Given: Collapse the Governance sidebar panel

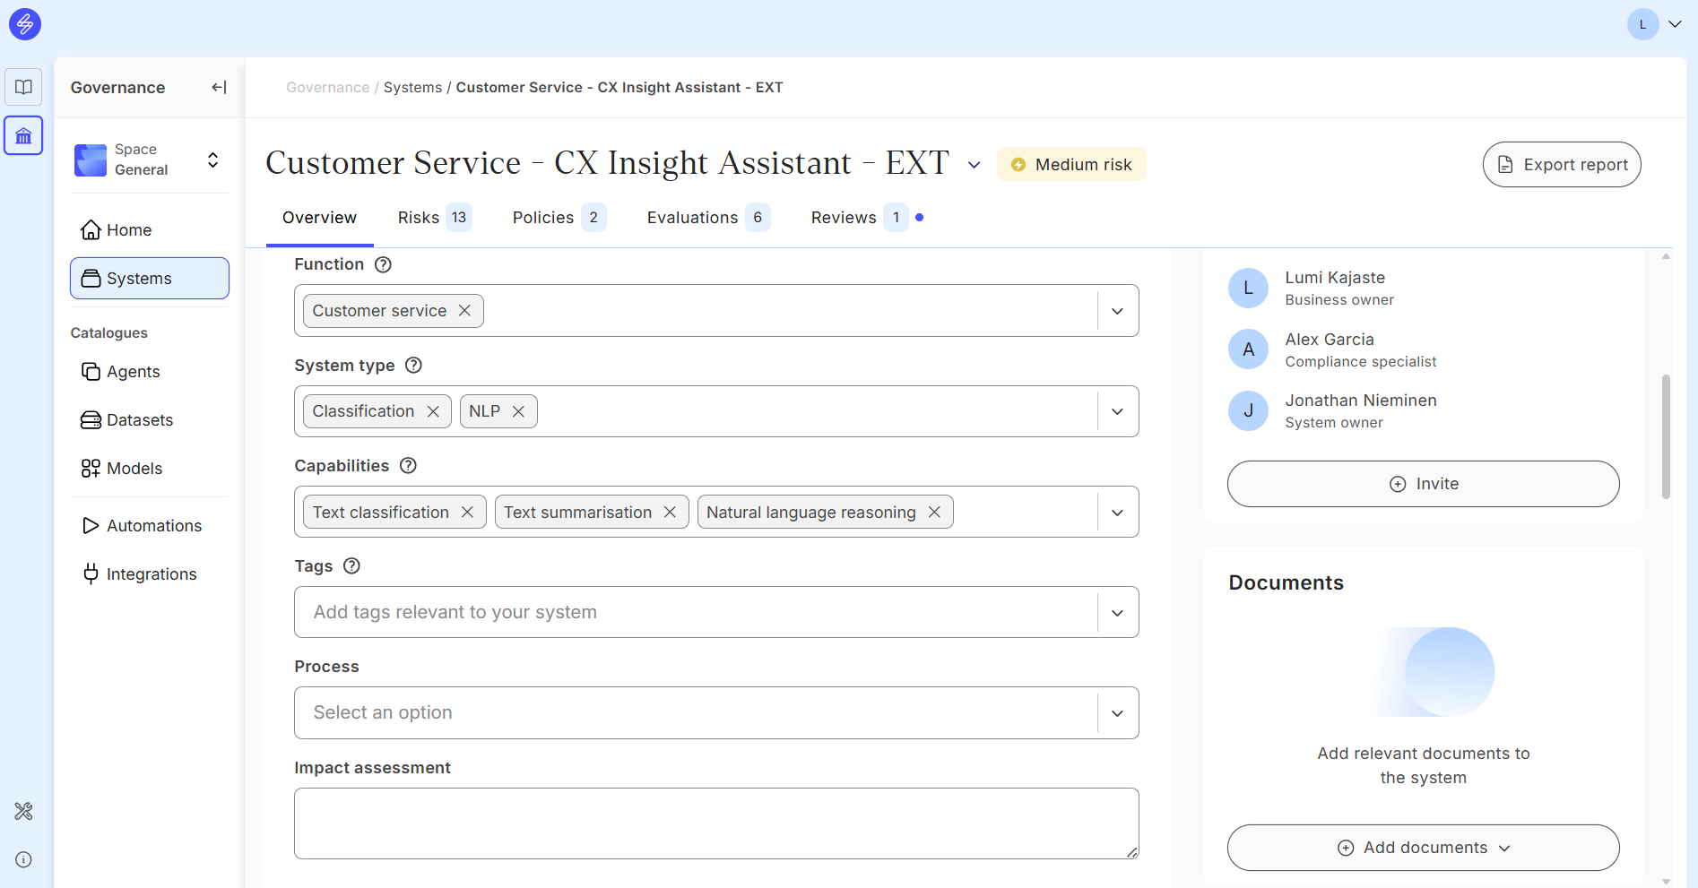Looking at the screenshot, I should pyautogui.click(x=219, y=87).
